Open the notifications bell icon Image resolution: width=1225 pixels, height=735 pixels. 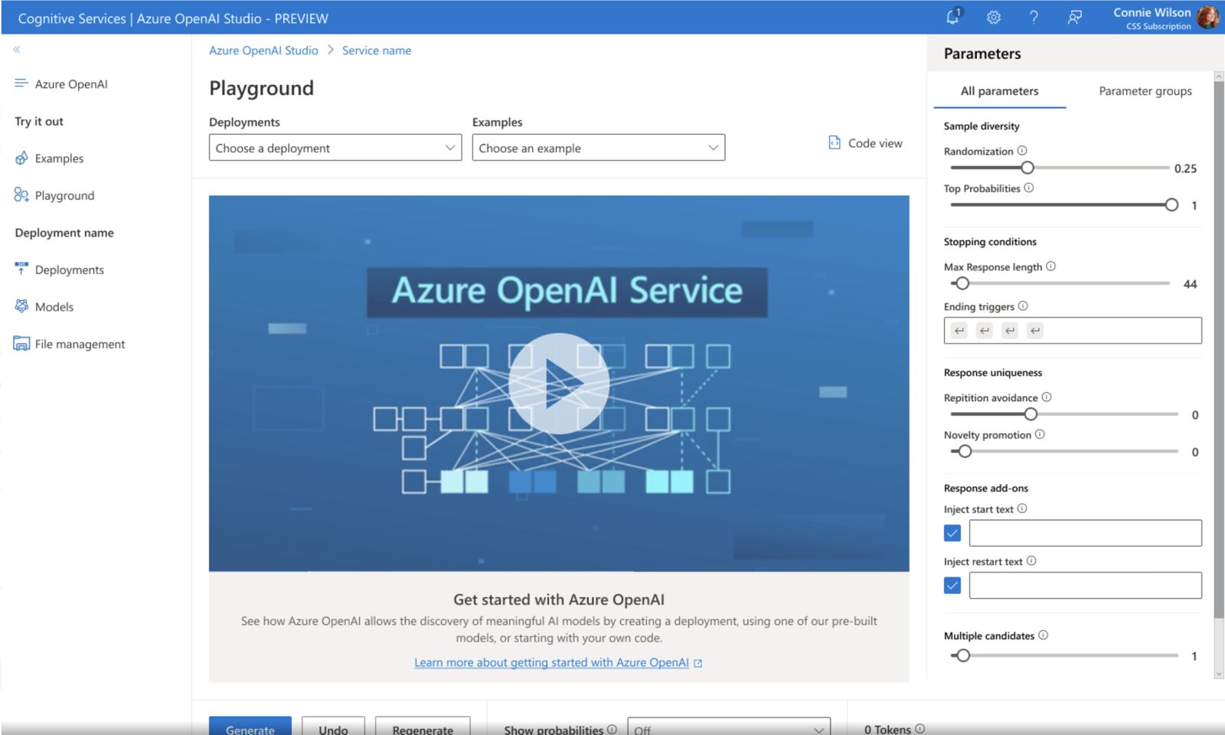953,17
